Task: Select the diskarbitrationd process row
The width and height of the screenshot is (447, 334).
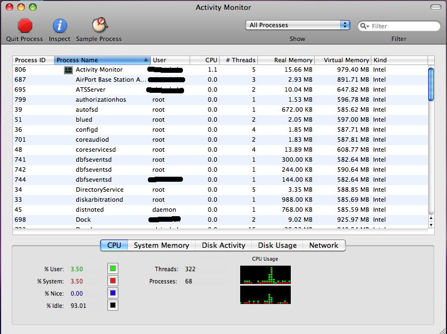Action: pos(220,200)
